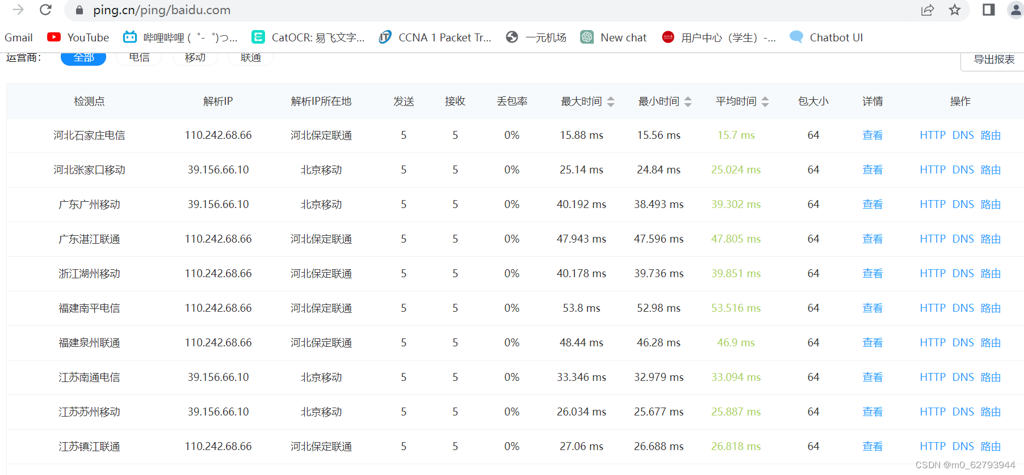Click the 浙江湖州移动 test point cell
The height and width of the screenshot is (475, 1024).
89,274
